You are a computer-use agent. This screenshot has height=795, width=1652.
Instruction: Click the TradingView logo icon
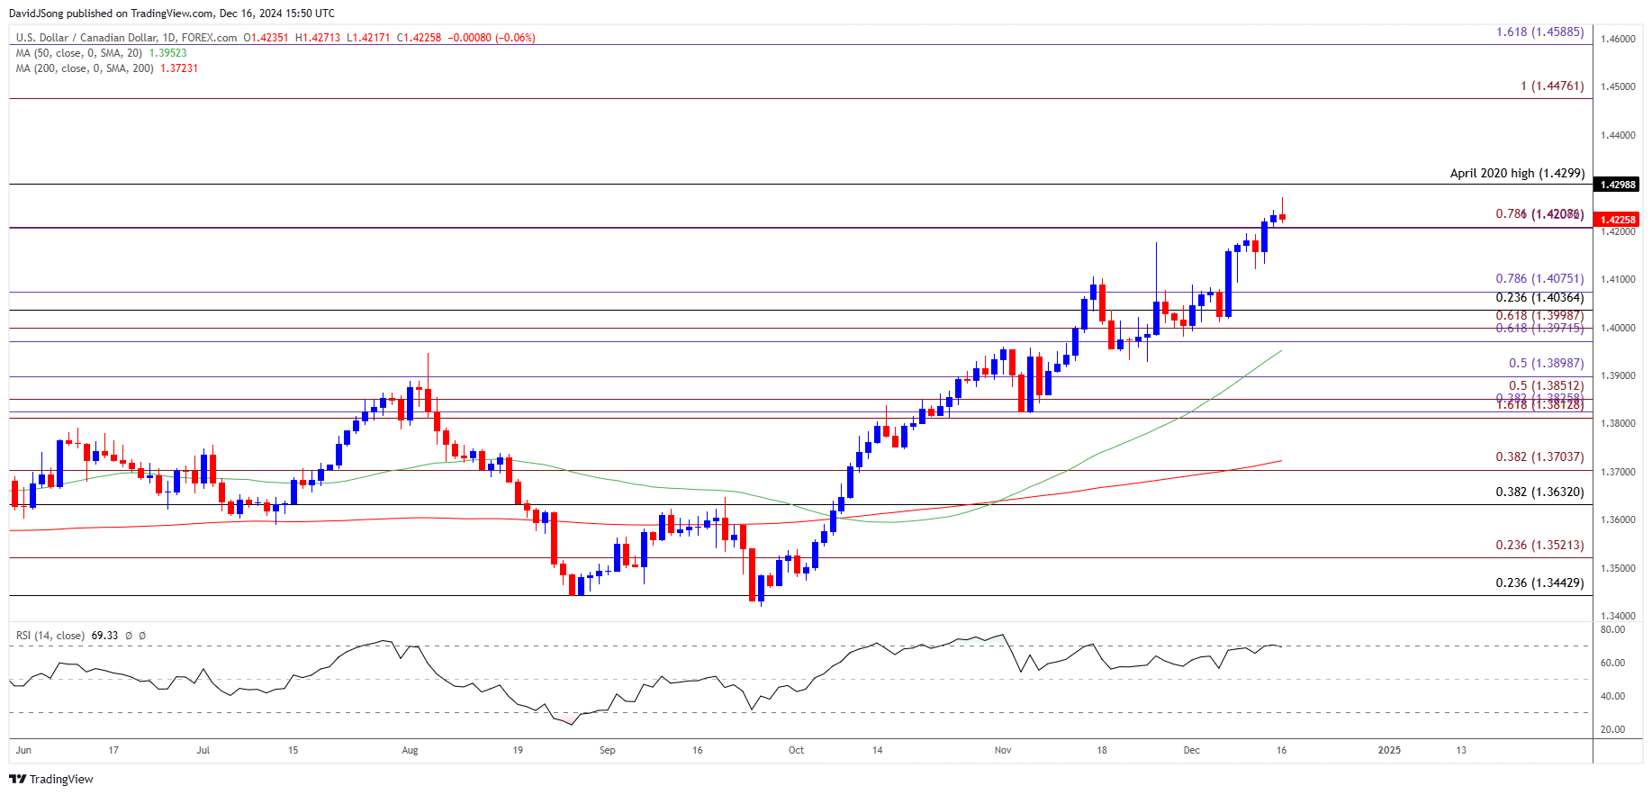point(18,780)
